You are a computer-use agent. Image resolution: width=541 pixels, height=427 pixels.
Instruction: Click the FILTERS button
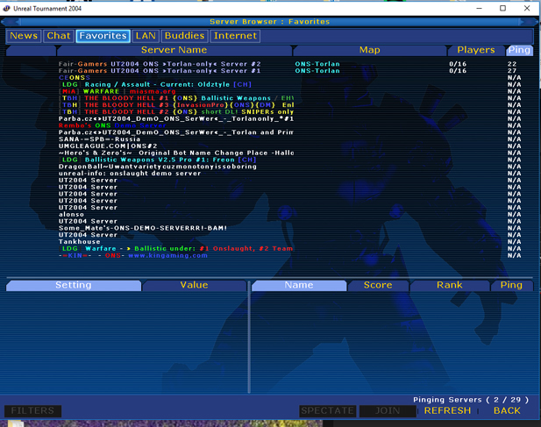(32, 410)
